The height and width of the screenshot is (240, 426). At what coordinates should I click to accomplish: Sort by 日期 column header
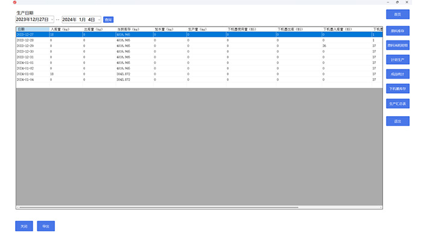click(33, 29)
